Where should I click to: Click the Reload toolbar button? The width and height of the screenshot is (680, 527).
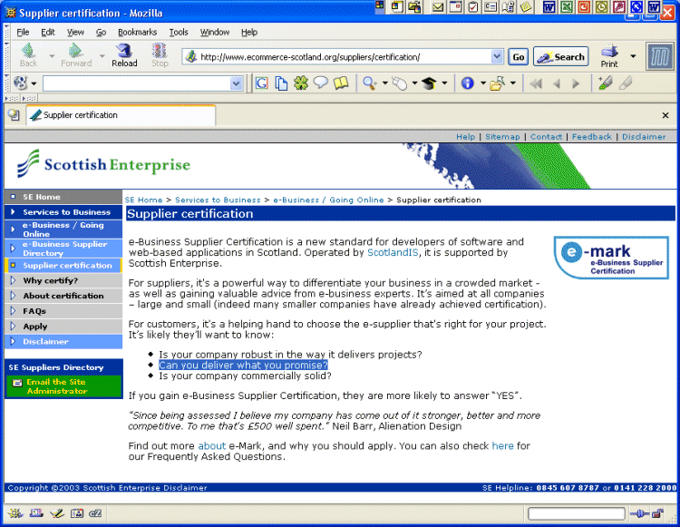tap(124, 55)
